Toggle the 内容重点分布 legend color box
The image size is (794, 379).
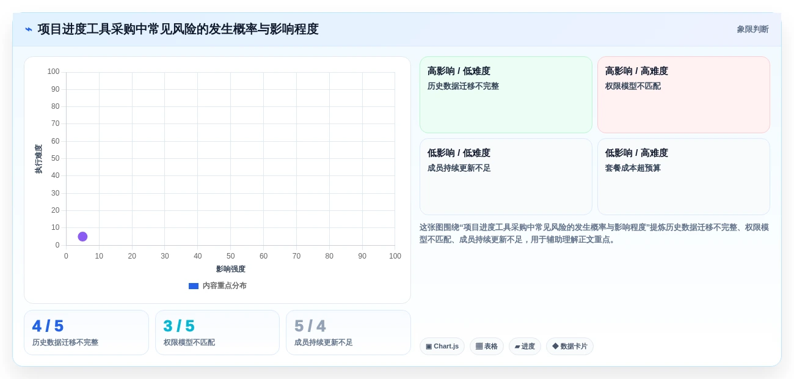pos(194,285)
